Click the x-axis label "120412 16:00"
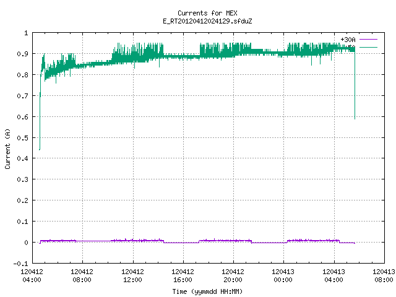396x297 pixels. 183,275
